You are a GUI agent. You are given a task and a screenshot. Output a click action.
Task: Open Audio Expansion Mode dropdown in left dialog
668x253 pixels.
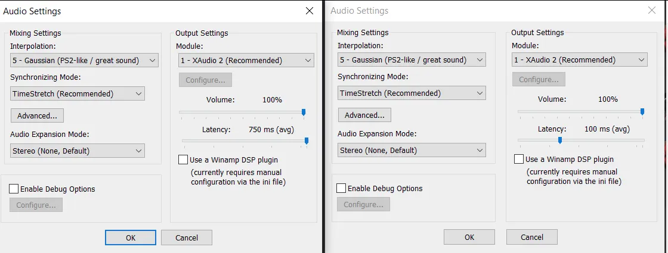(x=78, y=151)
